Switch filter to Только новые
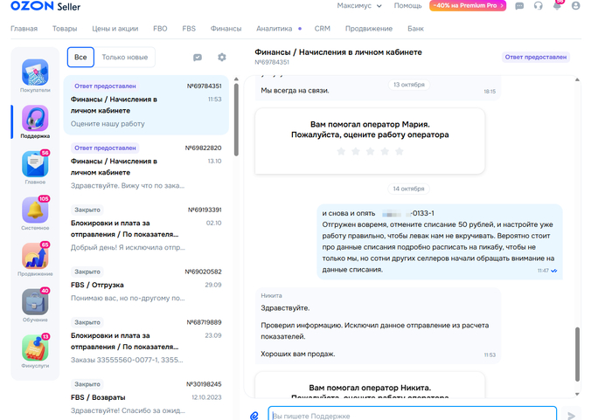Screen dimensions: 612x420 point(126,58)
